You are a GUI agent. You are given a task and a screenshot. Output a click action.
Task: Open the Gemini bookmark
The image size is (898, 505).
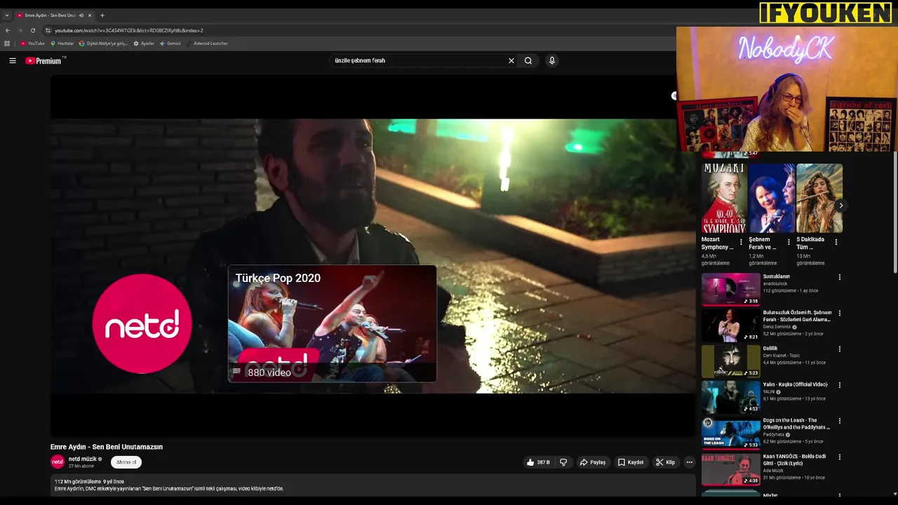pyautogui.click(x=170, y=43)
